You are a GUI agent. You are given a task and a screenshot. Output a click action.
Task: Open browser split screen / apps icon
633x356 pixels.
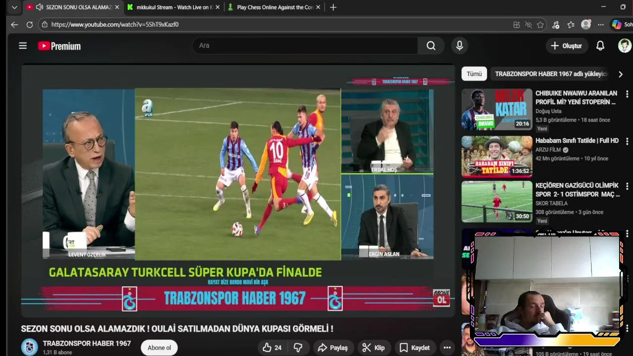(x=516, y=25)
